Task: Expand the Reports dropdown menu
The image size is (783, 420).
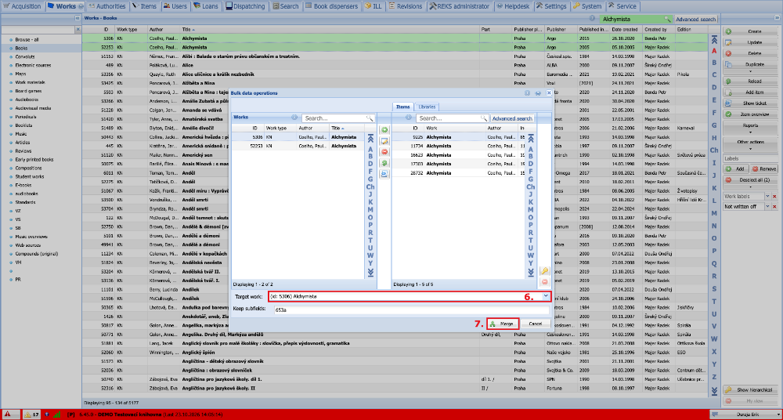Action: (x=751, y=132)
